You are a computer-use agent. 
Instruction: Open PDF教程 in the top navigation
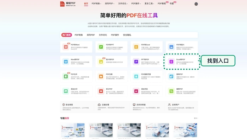point(162,4)
